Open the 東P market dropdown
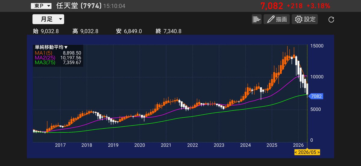Viewport: 361px width, 166px height. coord(42,6)
